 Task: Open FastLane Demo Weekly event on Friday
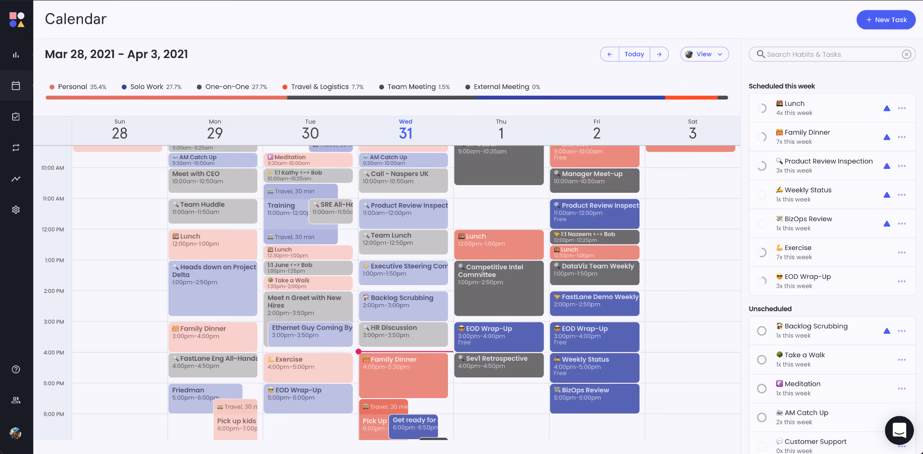(x=594, y=304)
